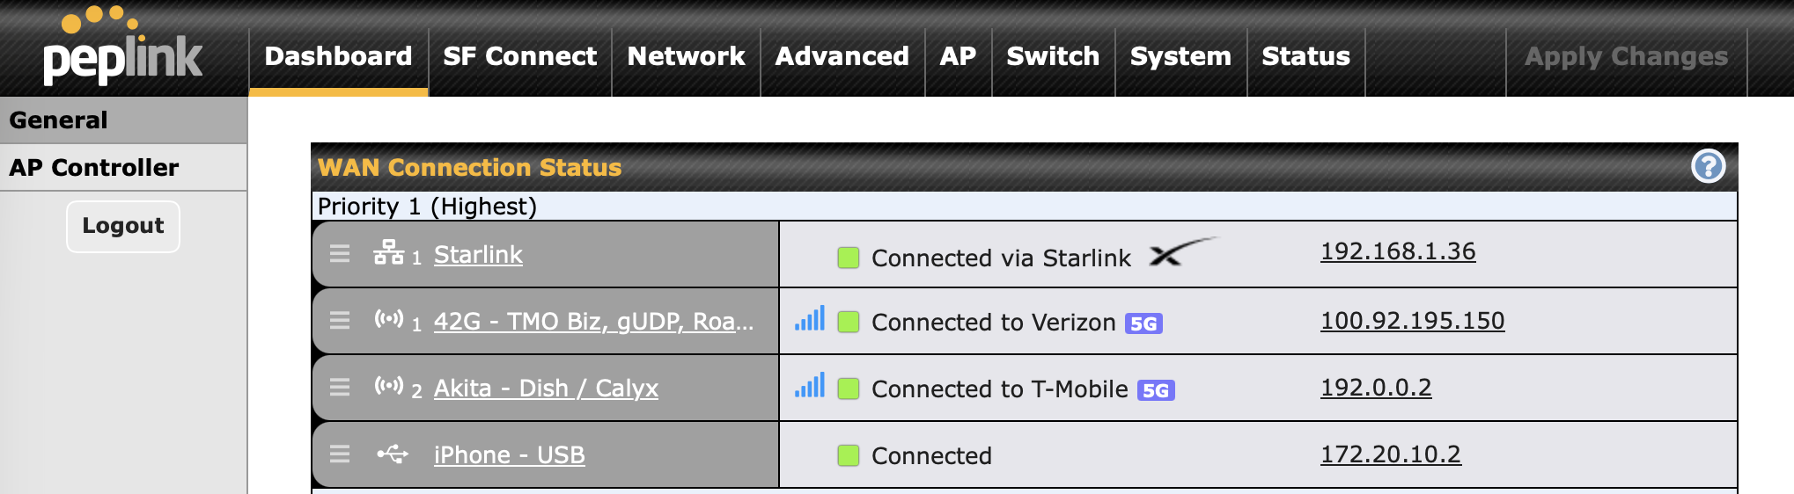Click the Peplink logo
1794x494 pixels.
pos(122,48)
